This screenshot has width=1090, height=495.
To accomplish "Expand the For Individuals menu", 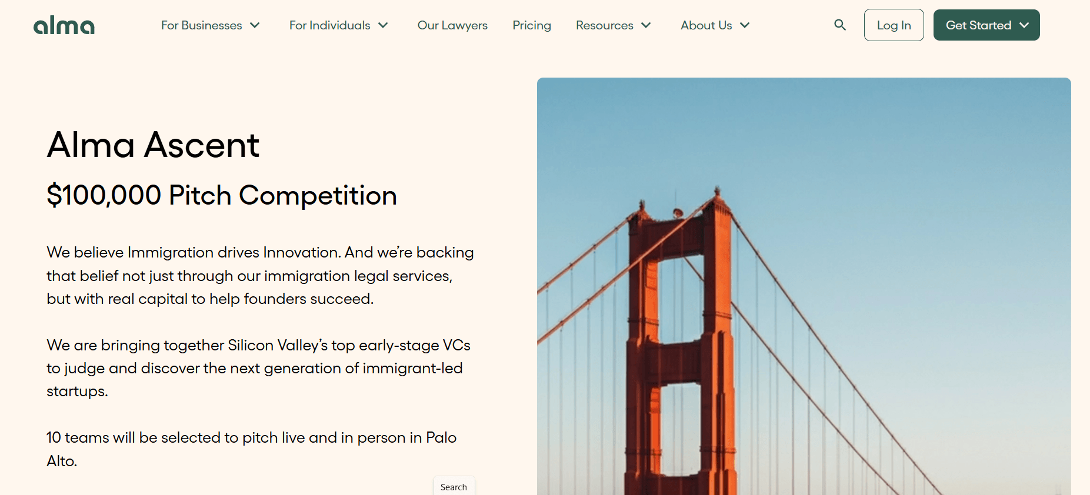I will click(x=329, y=25).
